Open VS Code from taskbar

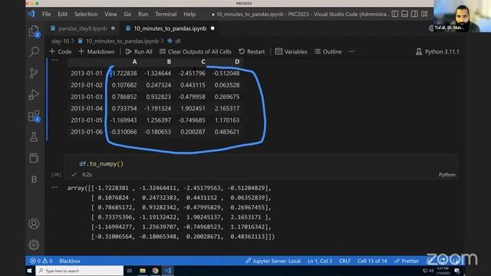click(168, 271)
